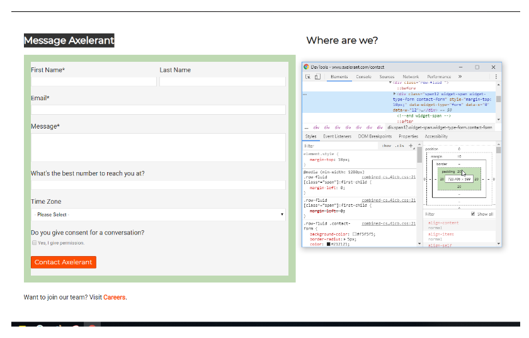Screen dimensions: 529x338
Task: Open the Time Zone 'Please Select' dropdown
Action: coord(158,215)
